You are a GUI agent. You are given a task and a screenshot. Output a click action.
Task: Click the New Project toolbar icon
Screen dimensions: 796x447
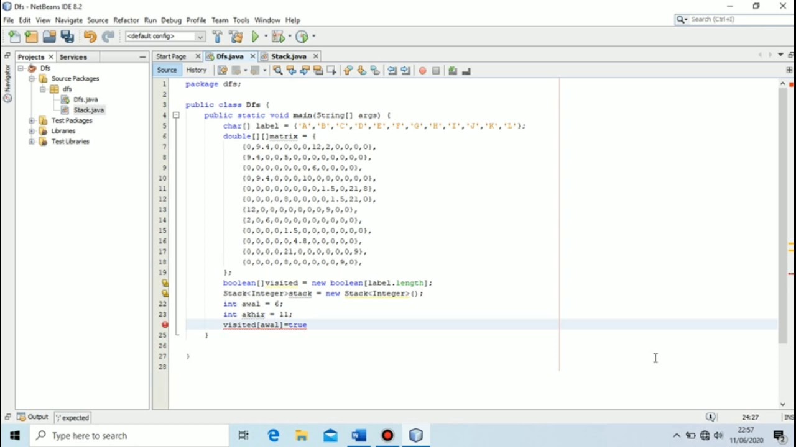pos(31,37)
